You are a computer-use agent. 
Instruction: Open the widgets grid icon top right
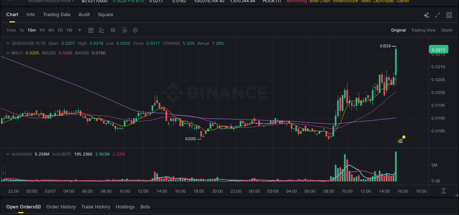click(449, 15)
